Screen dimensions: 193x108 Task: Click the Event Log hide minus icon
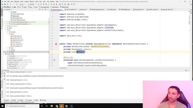[x=189, y=70]
